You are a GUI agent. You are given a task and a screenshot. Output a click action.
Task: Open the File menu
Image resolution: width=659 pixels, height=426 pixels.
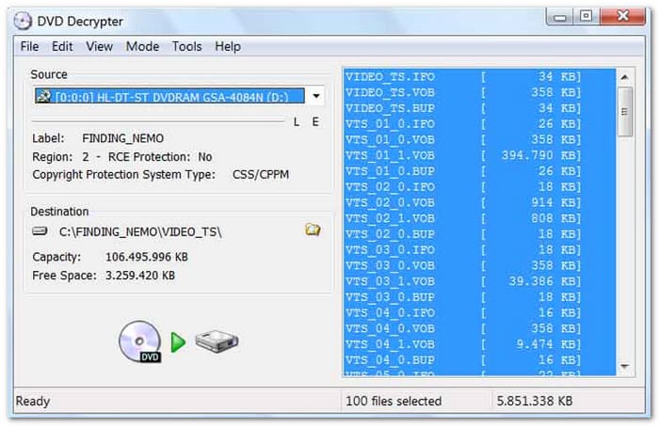click(x=29, y=46)
